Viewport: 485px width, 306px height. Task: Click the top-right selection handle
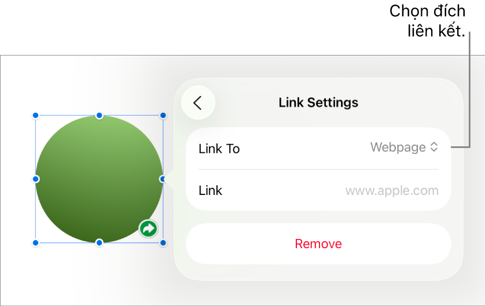tap(163, 116)
